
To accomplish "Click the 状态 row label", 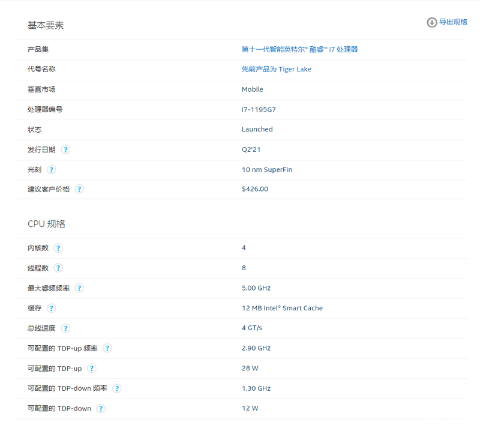I will (35, 130).
